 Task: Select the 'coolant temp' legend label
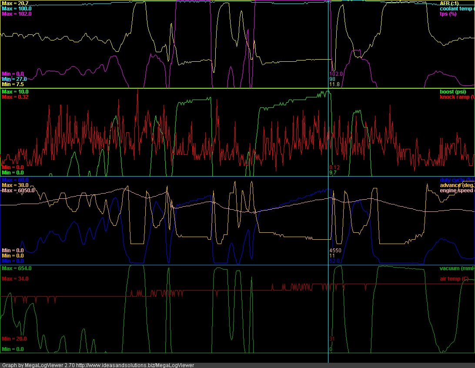[457, 9]
